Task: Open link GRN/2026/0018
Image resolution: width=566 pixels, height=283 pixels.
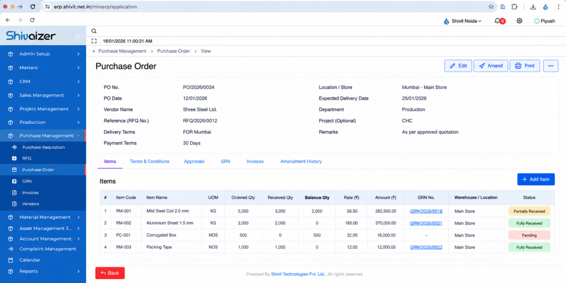Action: (426, 211)
